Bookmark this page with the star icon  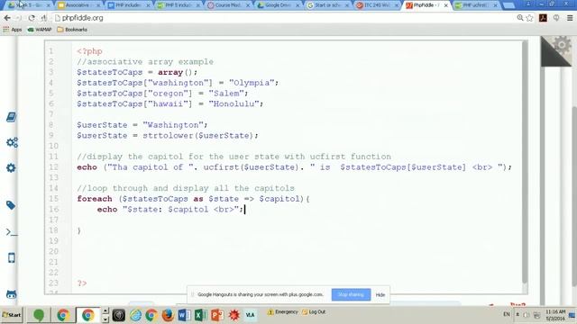pyautogui.click(x=529, y=18)
